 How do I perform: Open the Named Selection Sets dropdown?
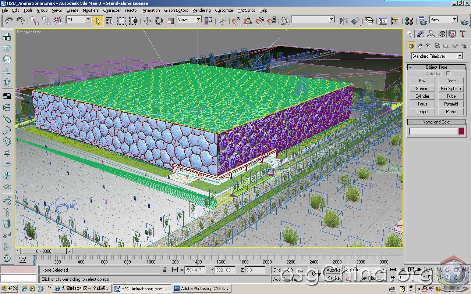[x=313, y=19]
